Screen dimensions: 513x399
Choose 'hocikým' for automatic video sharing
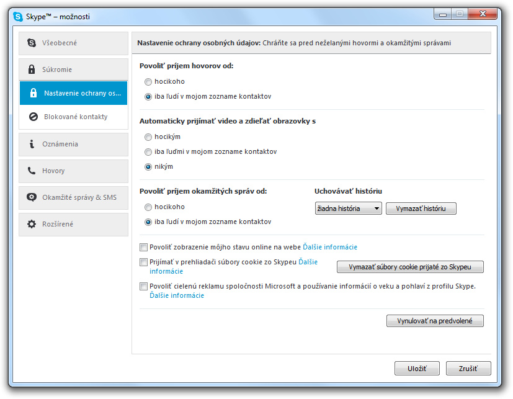148,137
